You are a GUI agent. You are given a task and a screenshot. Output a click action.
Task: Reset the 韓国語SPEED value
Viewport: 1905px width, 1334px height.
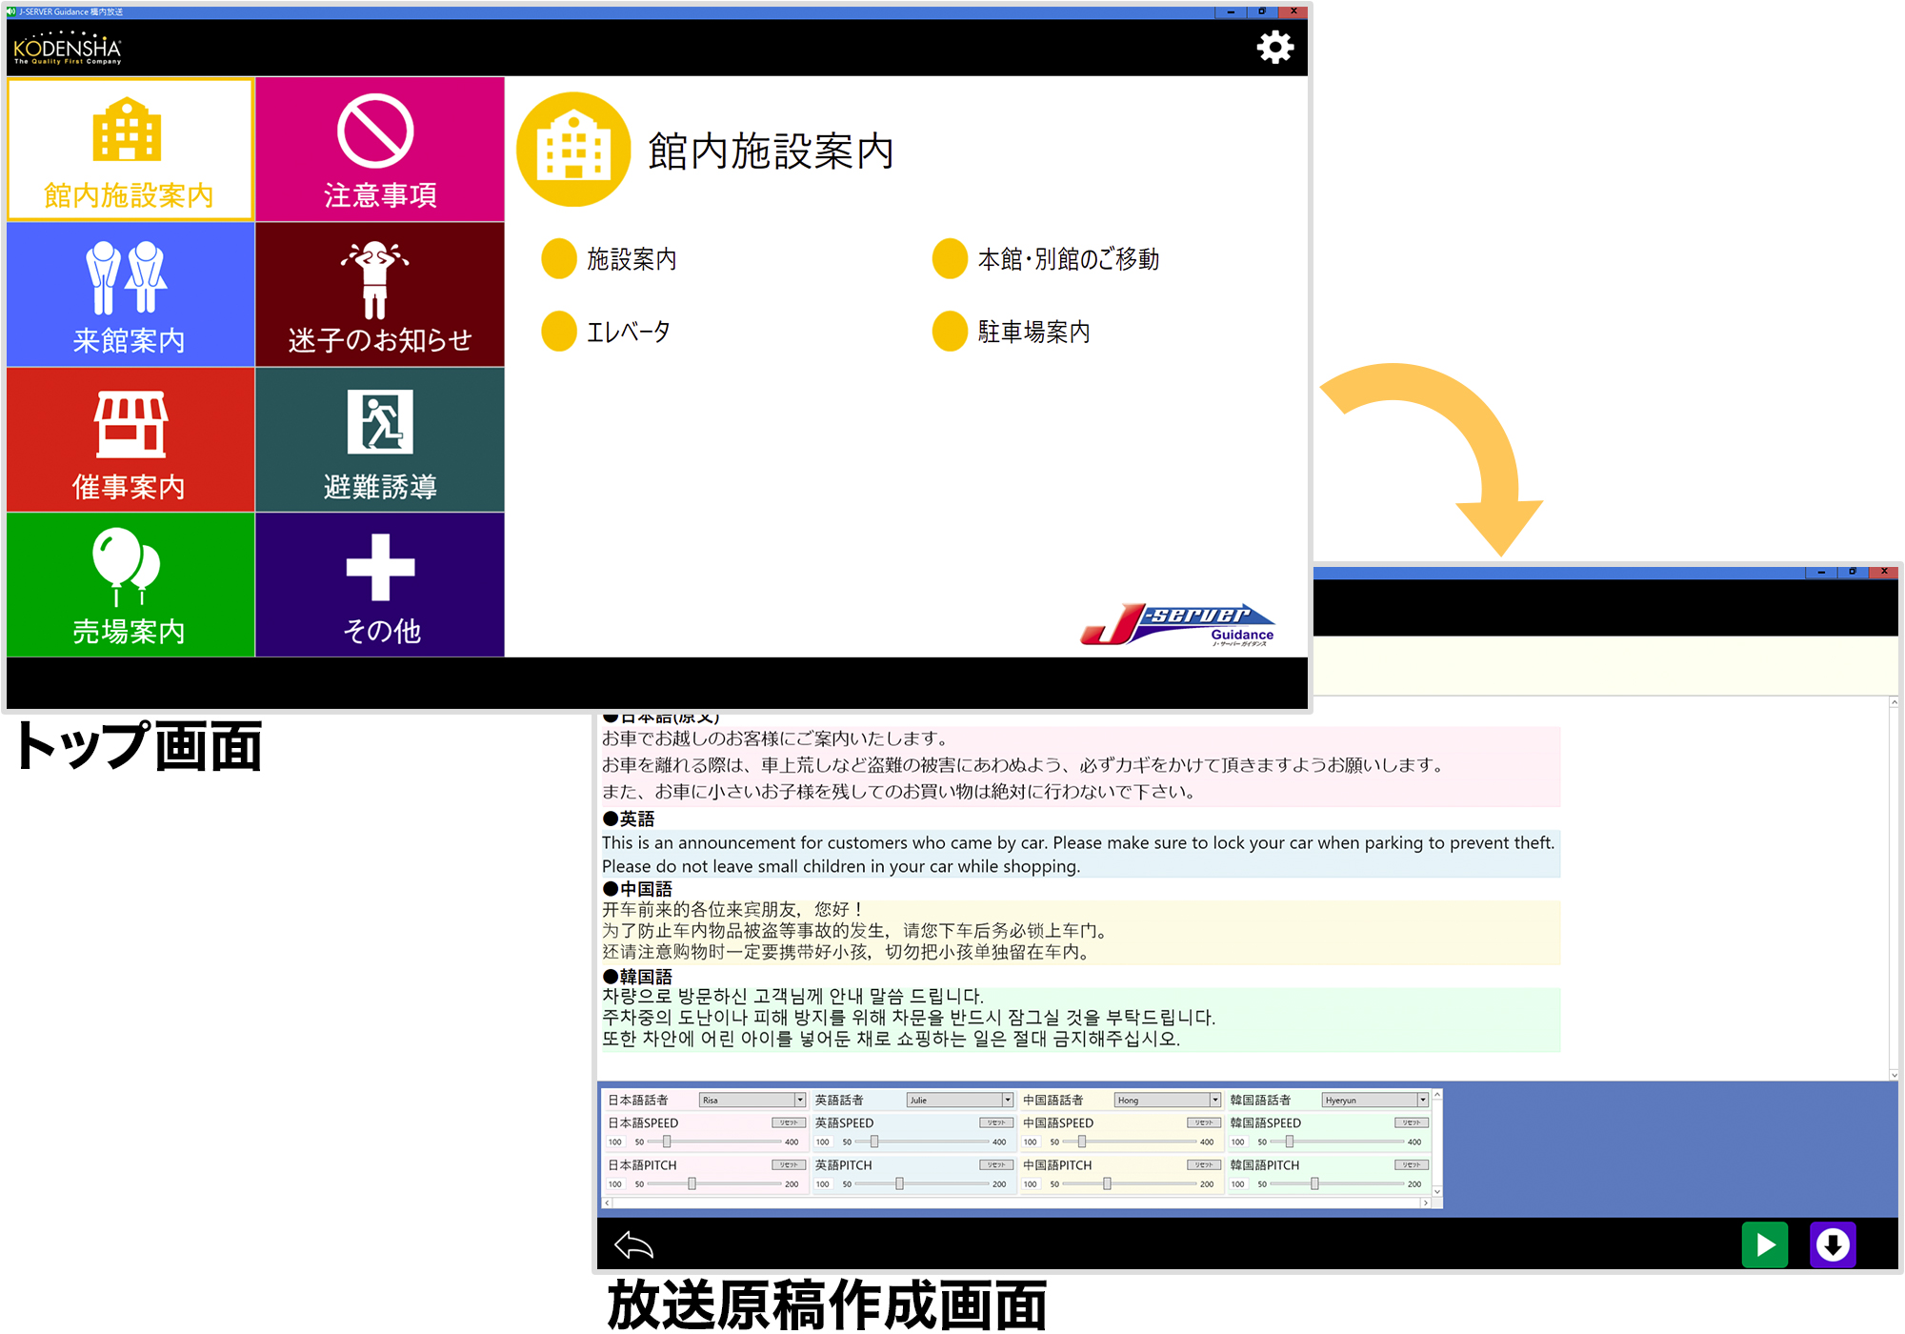pyautogui.click(x=1412, y=1122)
